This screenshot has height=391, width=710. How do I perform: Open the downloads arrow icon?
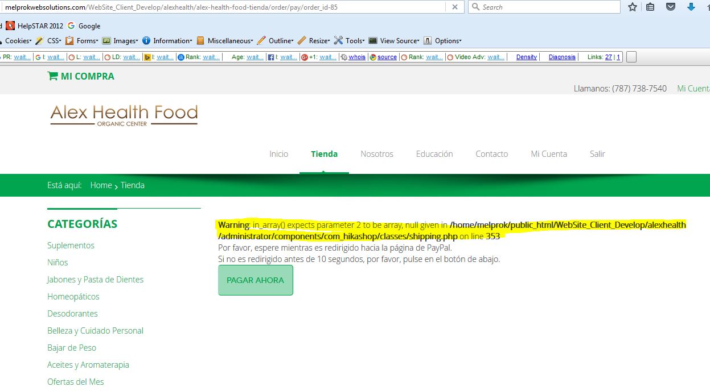[x=691, y=7]
